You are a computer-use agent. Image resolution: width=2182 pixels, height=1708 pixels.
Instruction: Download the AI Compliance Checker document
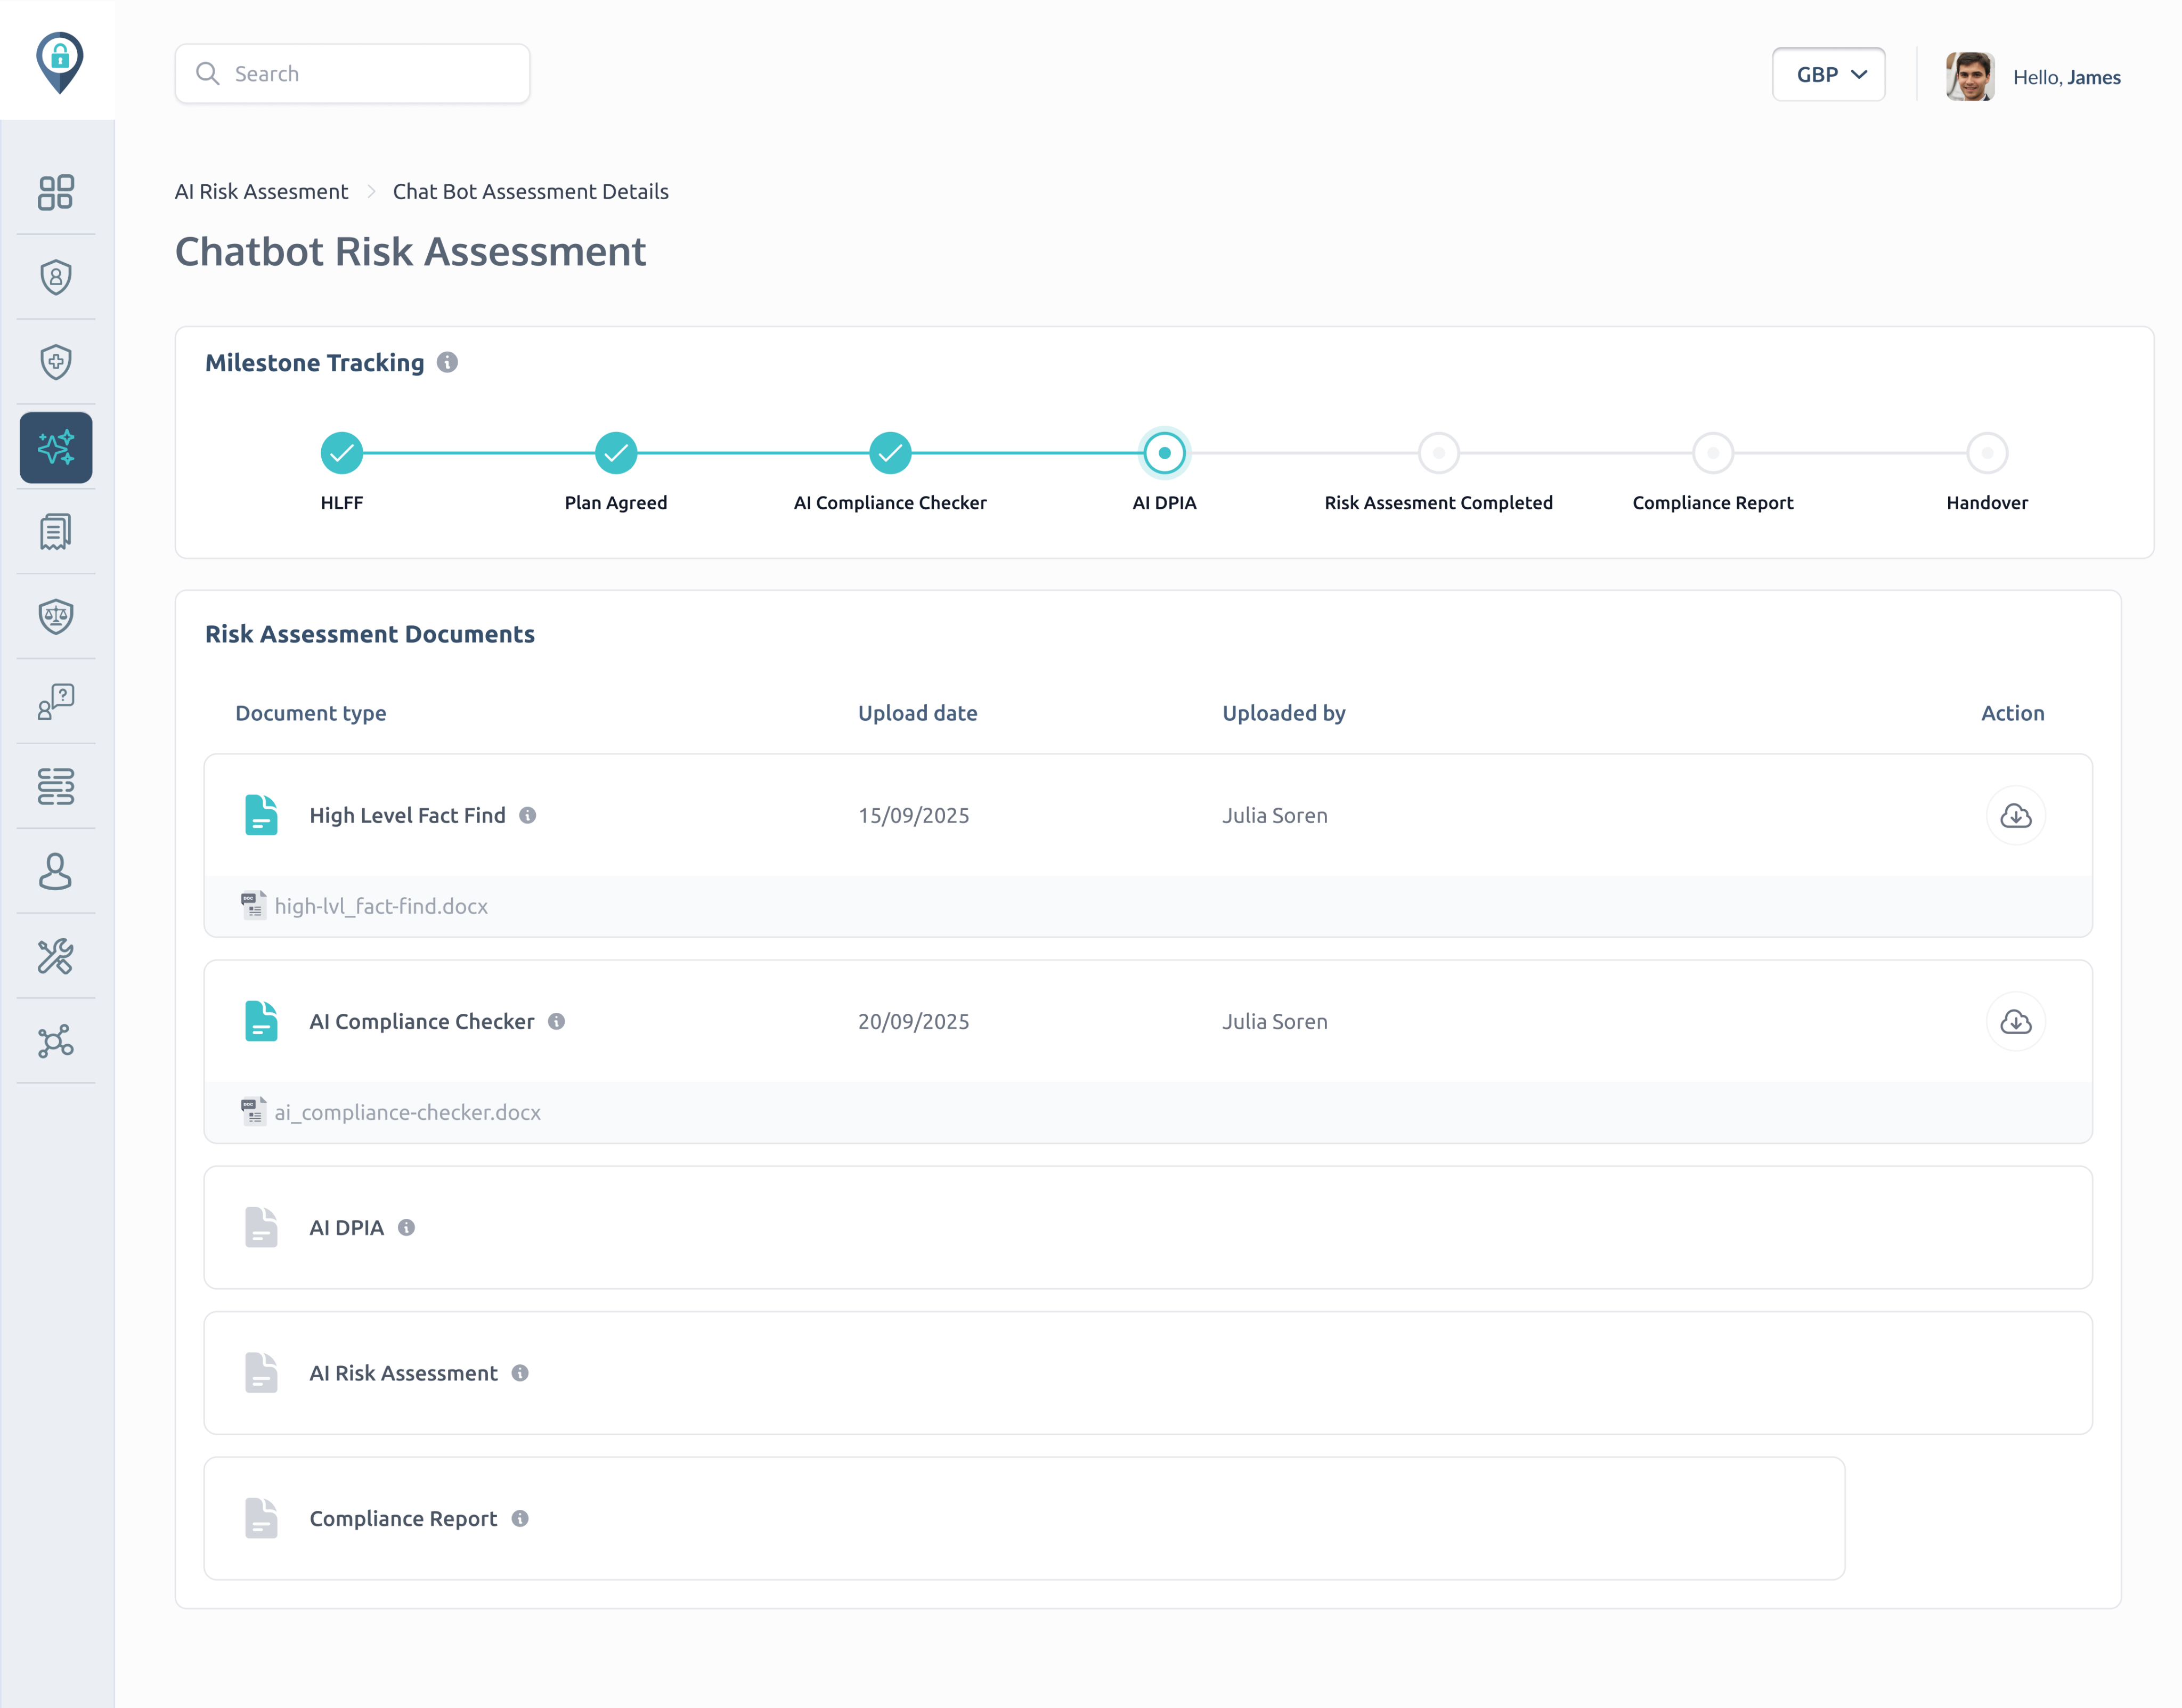[x=2015, y=1022]
